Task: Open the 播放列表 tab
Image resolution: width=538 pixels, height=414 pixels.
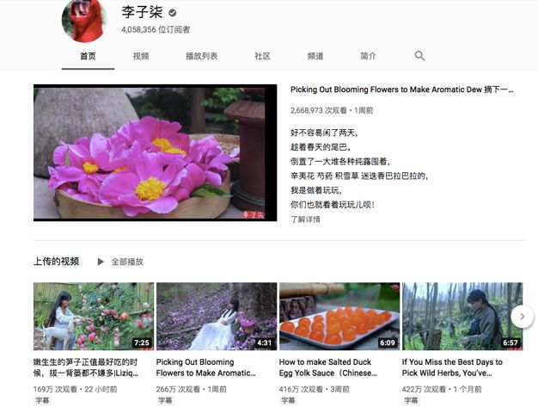Action: pos(202,56)
